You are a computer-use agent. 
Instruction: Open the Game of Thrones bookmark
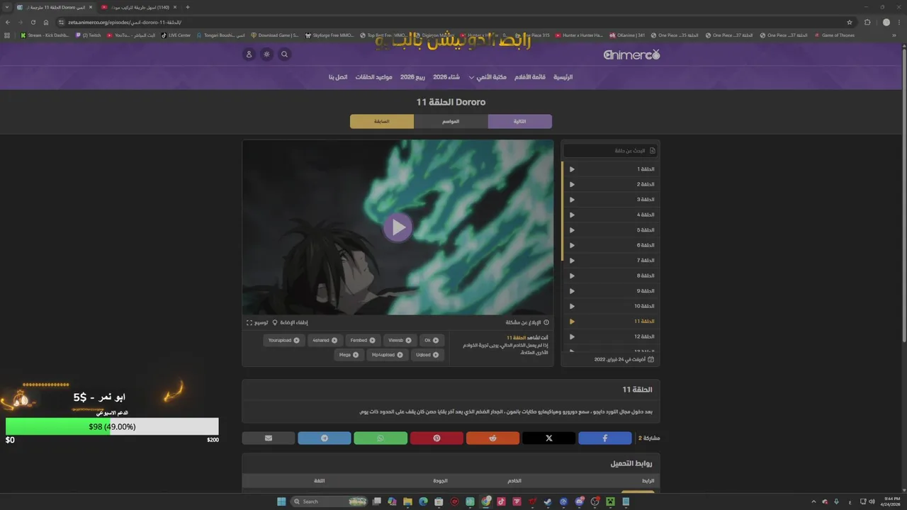tap(835, 35)
